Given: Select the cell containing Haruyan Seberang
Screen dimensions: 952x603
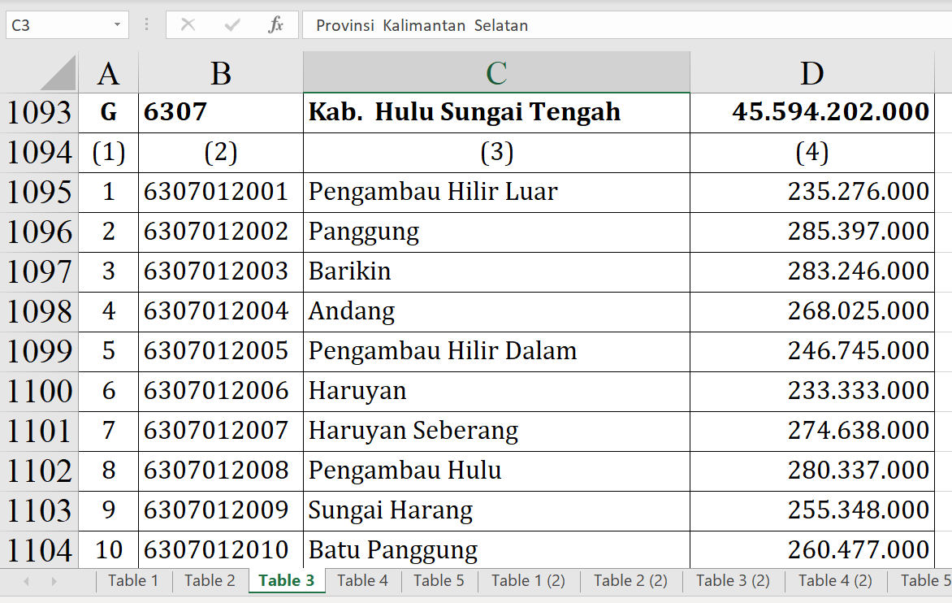Looking at the screenshot, I should [495, 431].
